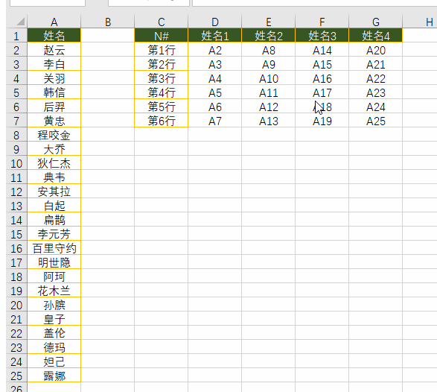Select row 16 header
437x392 pixels.
16,248
